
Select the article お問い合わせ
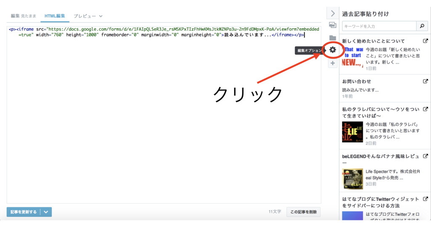[357, 81]
